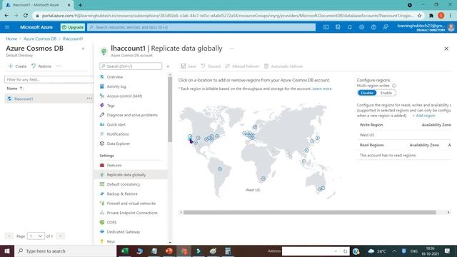Open Access control (IAM)
457x257 pixels.
[x=124, y=96]
